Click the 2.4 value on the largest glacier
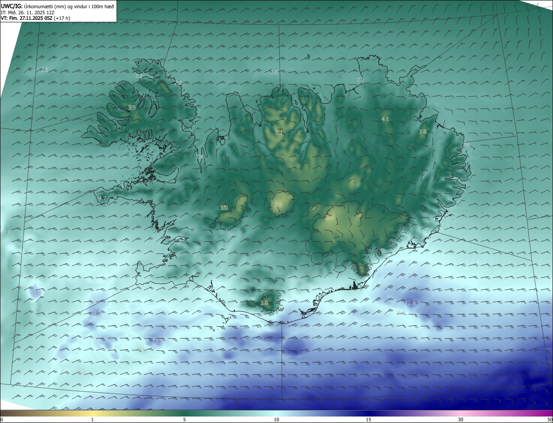 click(x=329, y=218)
